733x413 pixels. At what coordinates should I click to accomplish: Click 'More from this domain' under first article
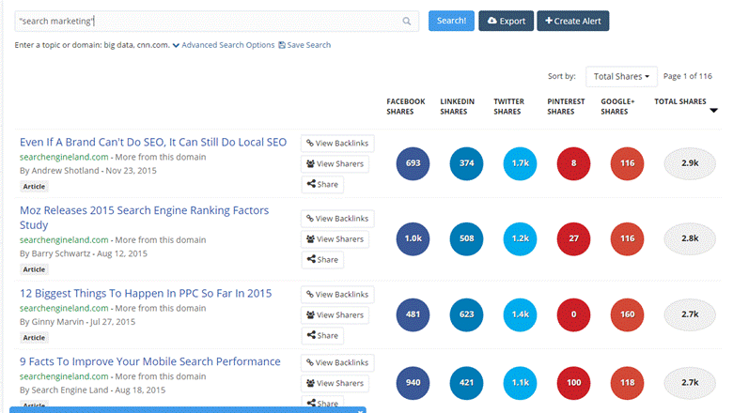point(156,157)
